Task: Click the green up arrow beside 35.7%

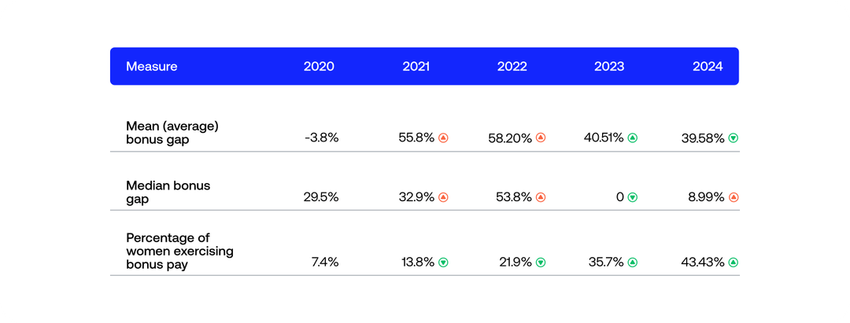Action: click(633, 262)
